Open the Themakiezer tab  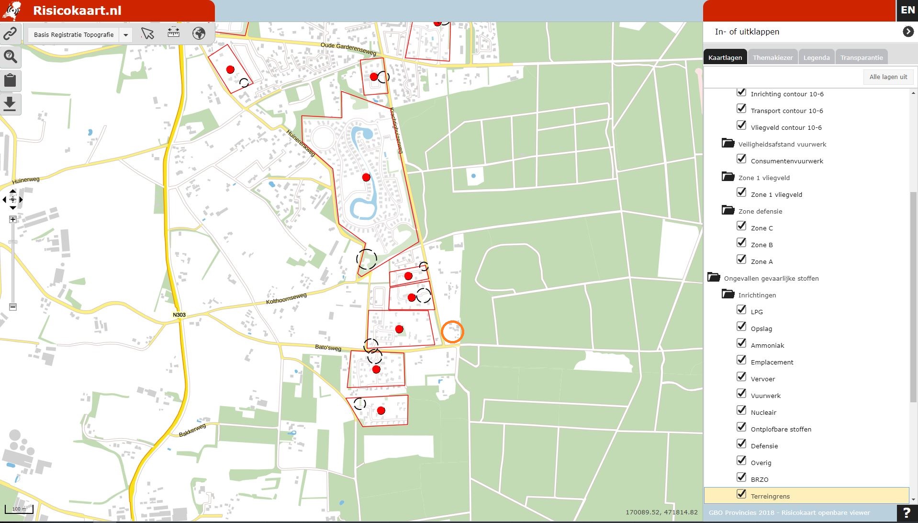pos(772,57)
